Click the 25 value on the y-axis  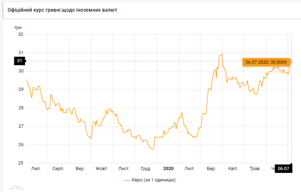(20, 163)
